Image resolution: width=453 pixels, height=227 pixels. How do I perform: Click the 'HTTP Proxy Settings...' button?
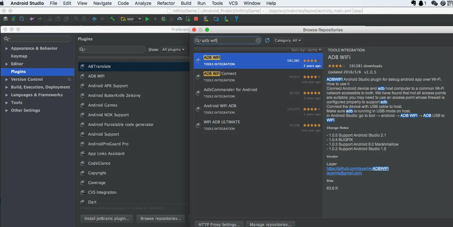tap(219, 224)
